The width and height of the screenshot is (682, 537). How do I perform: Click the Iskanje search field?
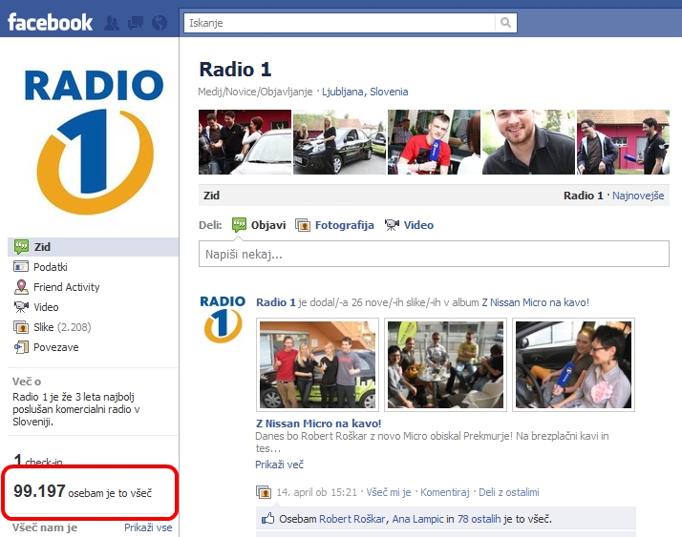tap(339, 23)
